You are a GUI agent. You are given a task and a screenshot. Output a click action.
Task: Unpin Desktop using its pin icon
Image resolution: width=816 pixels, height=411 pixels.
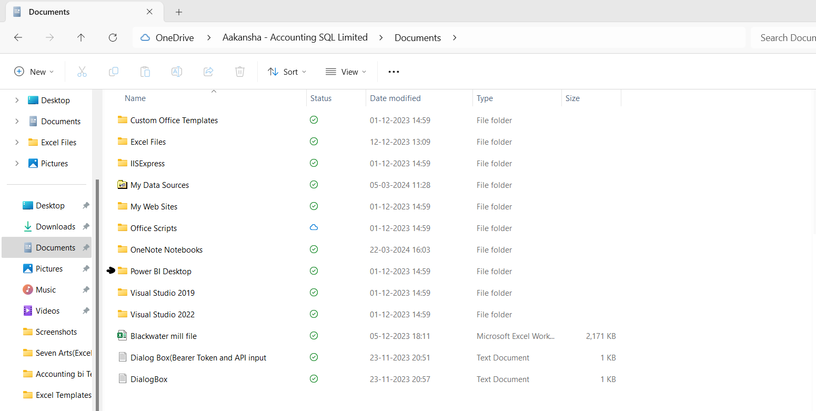pos(86,205)
